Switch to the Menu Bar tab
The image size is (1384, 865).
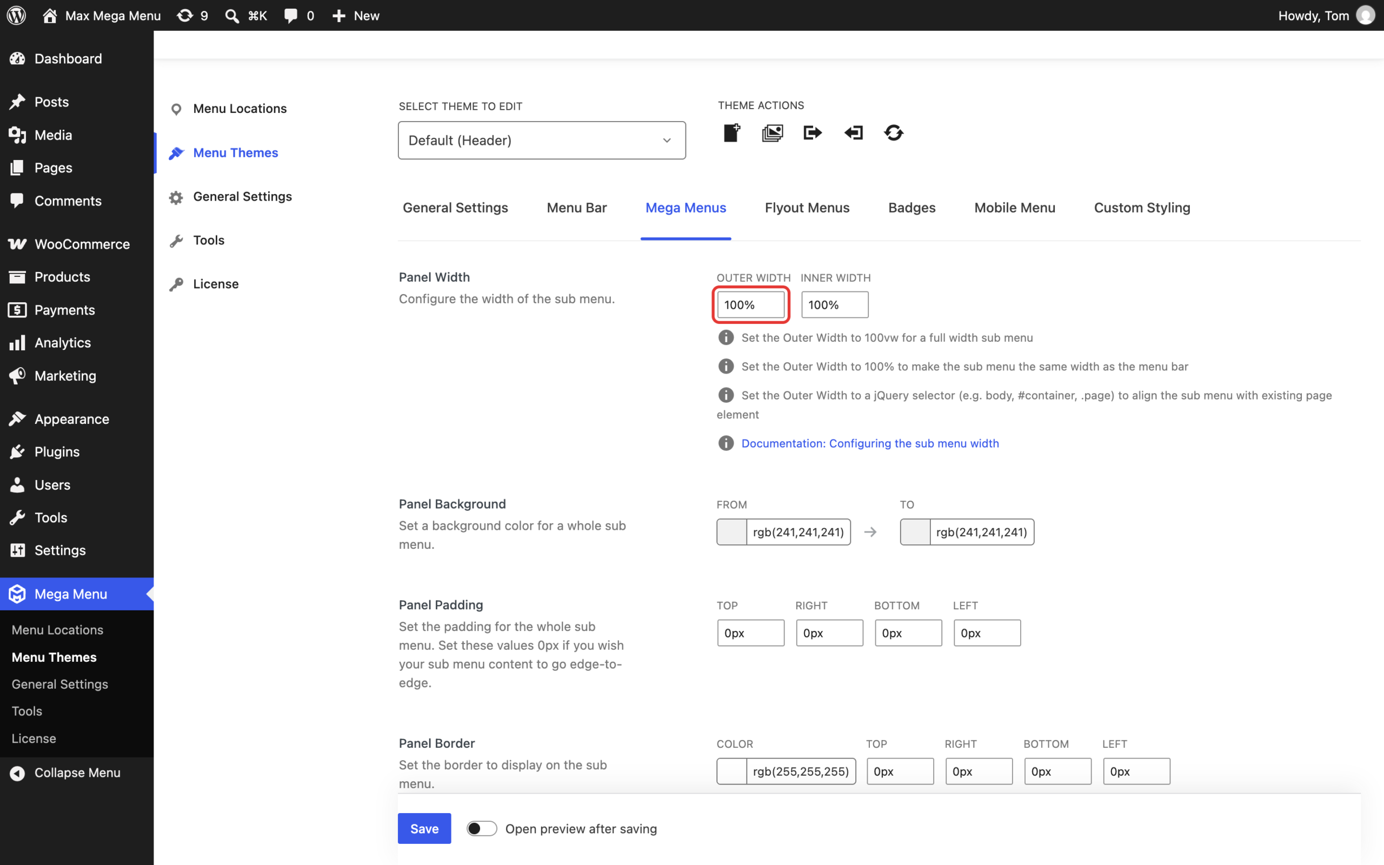[576, 208]
